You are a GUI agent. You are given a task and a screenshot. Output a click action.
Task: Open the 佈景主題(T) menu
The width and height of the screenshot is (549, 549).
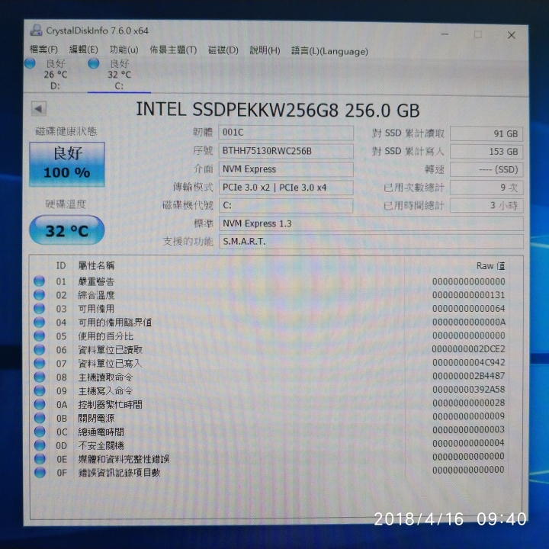[173, 50]
